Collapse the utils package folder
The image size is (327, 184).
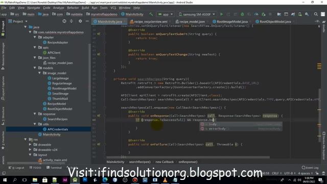[35, 124]
